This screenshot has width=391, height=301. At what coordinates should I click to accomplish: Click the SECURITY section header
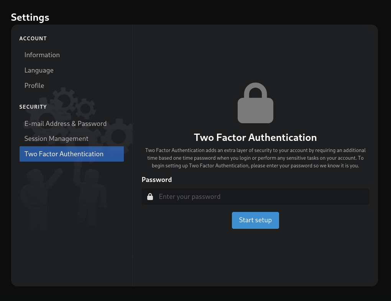[33, 107]
